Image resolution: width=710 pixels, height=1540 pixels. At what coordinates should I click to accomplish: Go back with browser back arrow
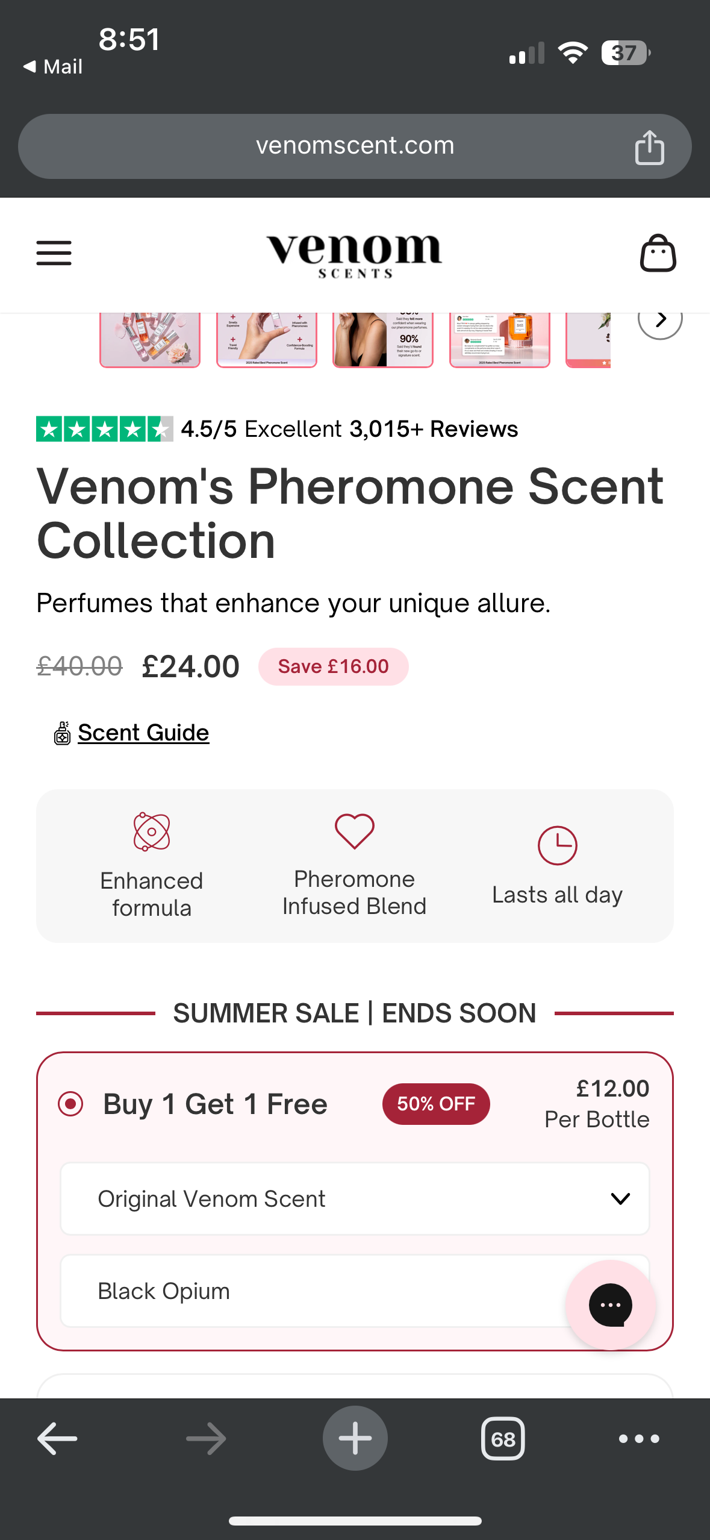pos(57,1439)
